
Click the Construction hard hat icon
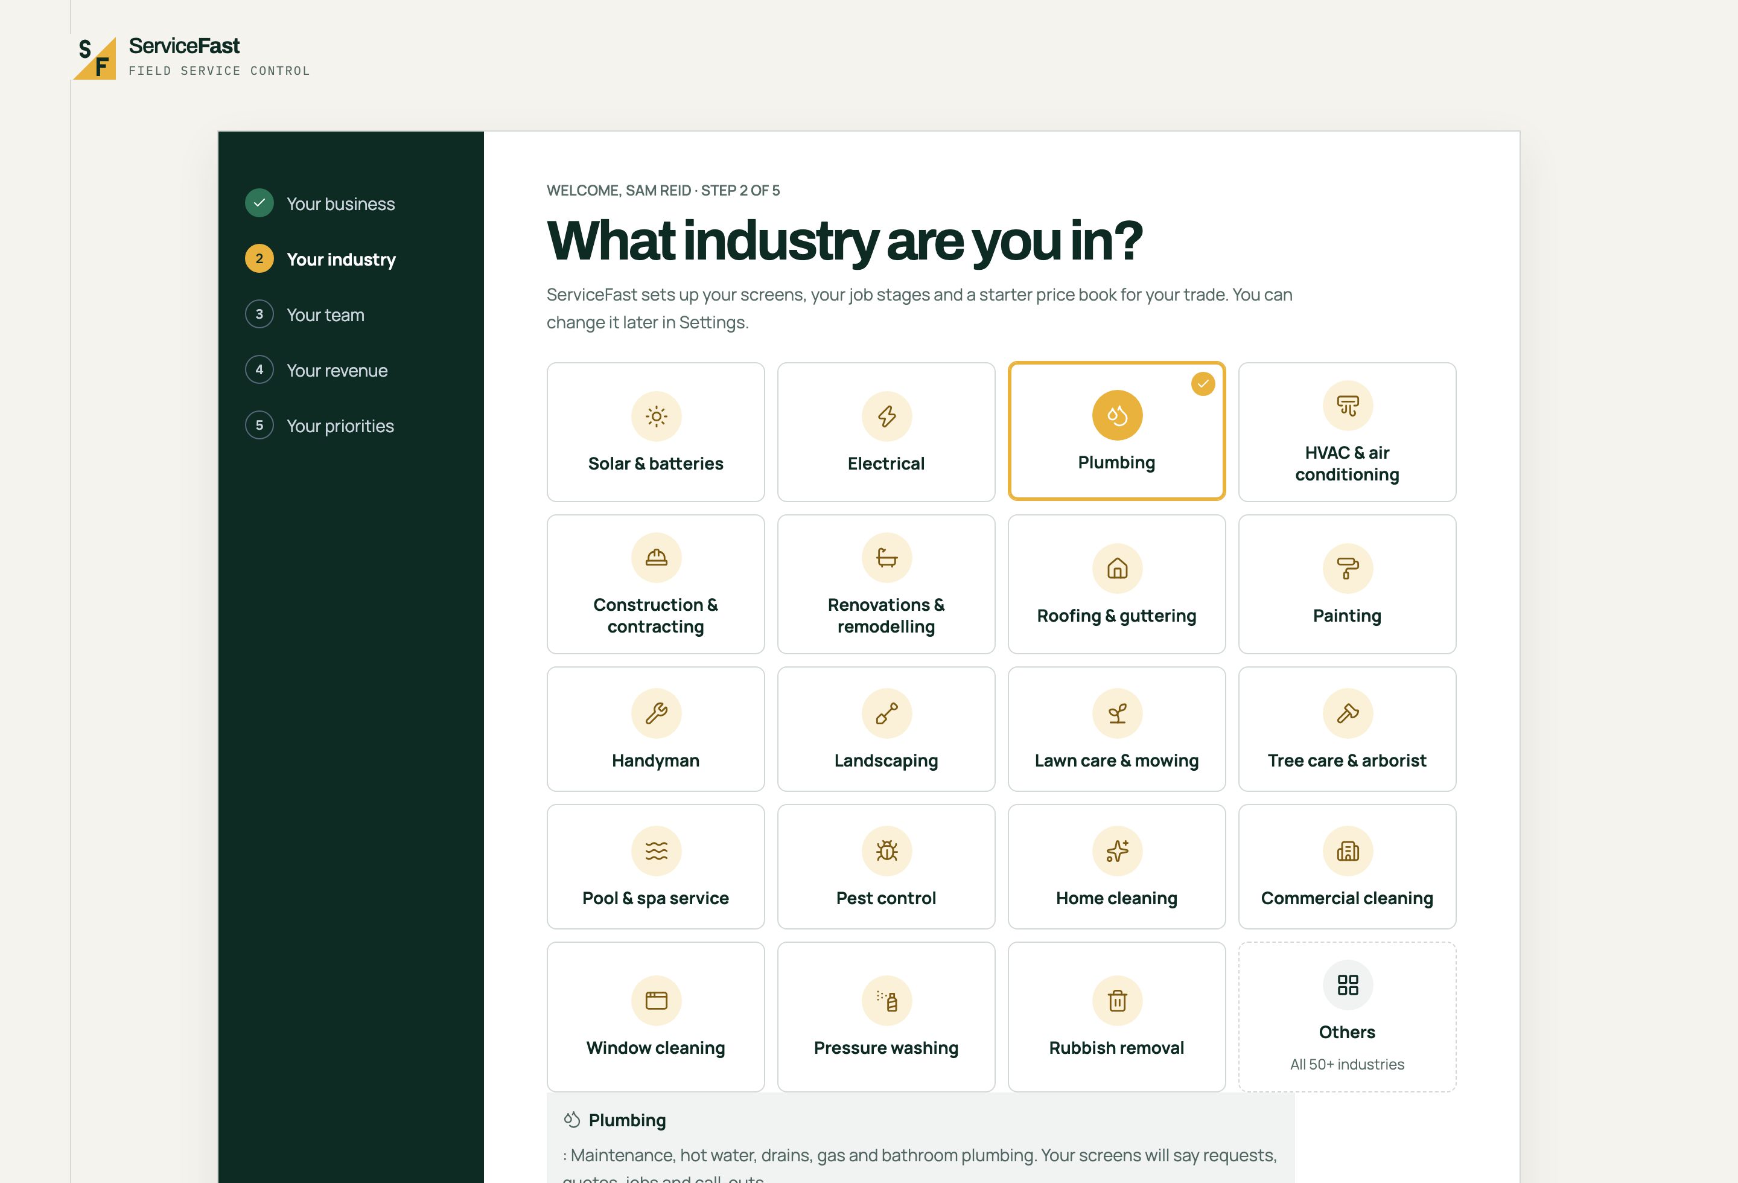(656, 557)
